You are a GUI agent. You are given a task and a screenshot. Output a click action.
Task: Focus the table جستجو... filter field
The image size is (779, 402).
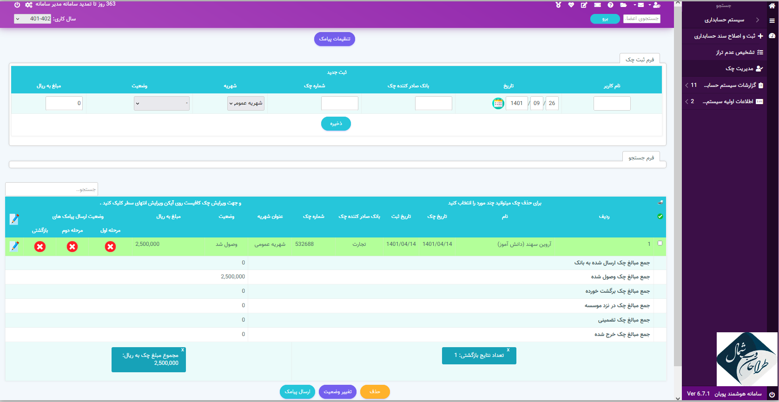tap(52, 189)
